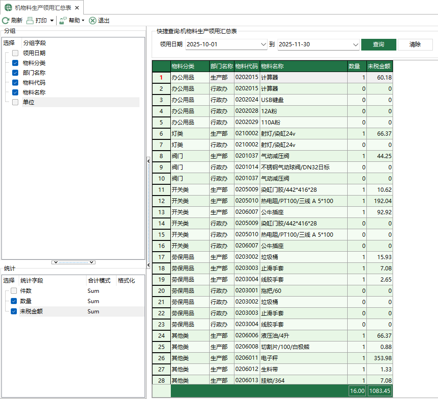Image resolution: width=438 pixels, height=399 pixels.
Task: Click the 帮助 help person icon
Action: (61, 20)
